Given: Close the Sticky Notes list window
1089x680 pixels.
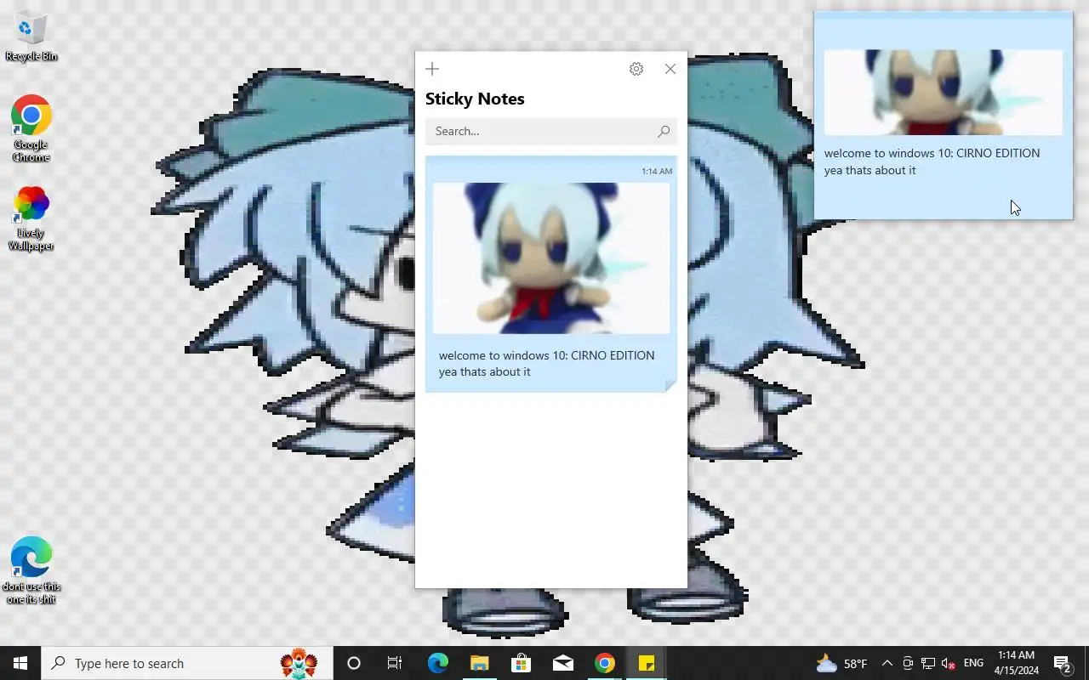Looking at the screenshot, I should click(670, 69).
